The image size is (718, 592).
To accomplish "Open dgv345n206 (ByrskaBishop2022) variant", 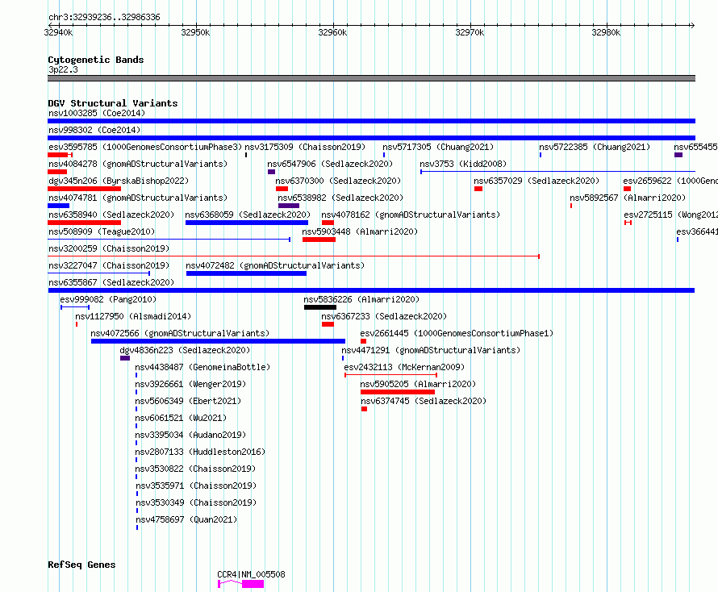I will 119,181.
